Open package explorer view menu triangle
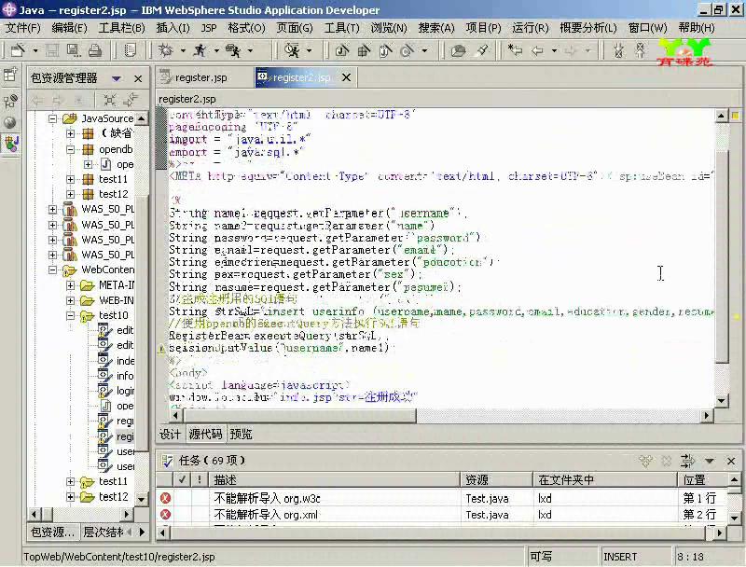 tap(116, 78)
